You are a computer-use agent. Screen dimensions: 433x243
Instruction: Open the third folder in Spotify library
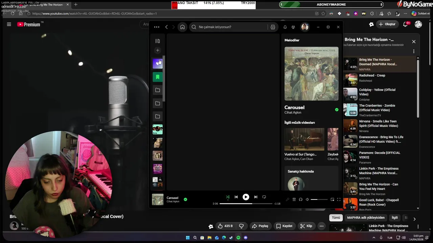pos(158,116)
